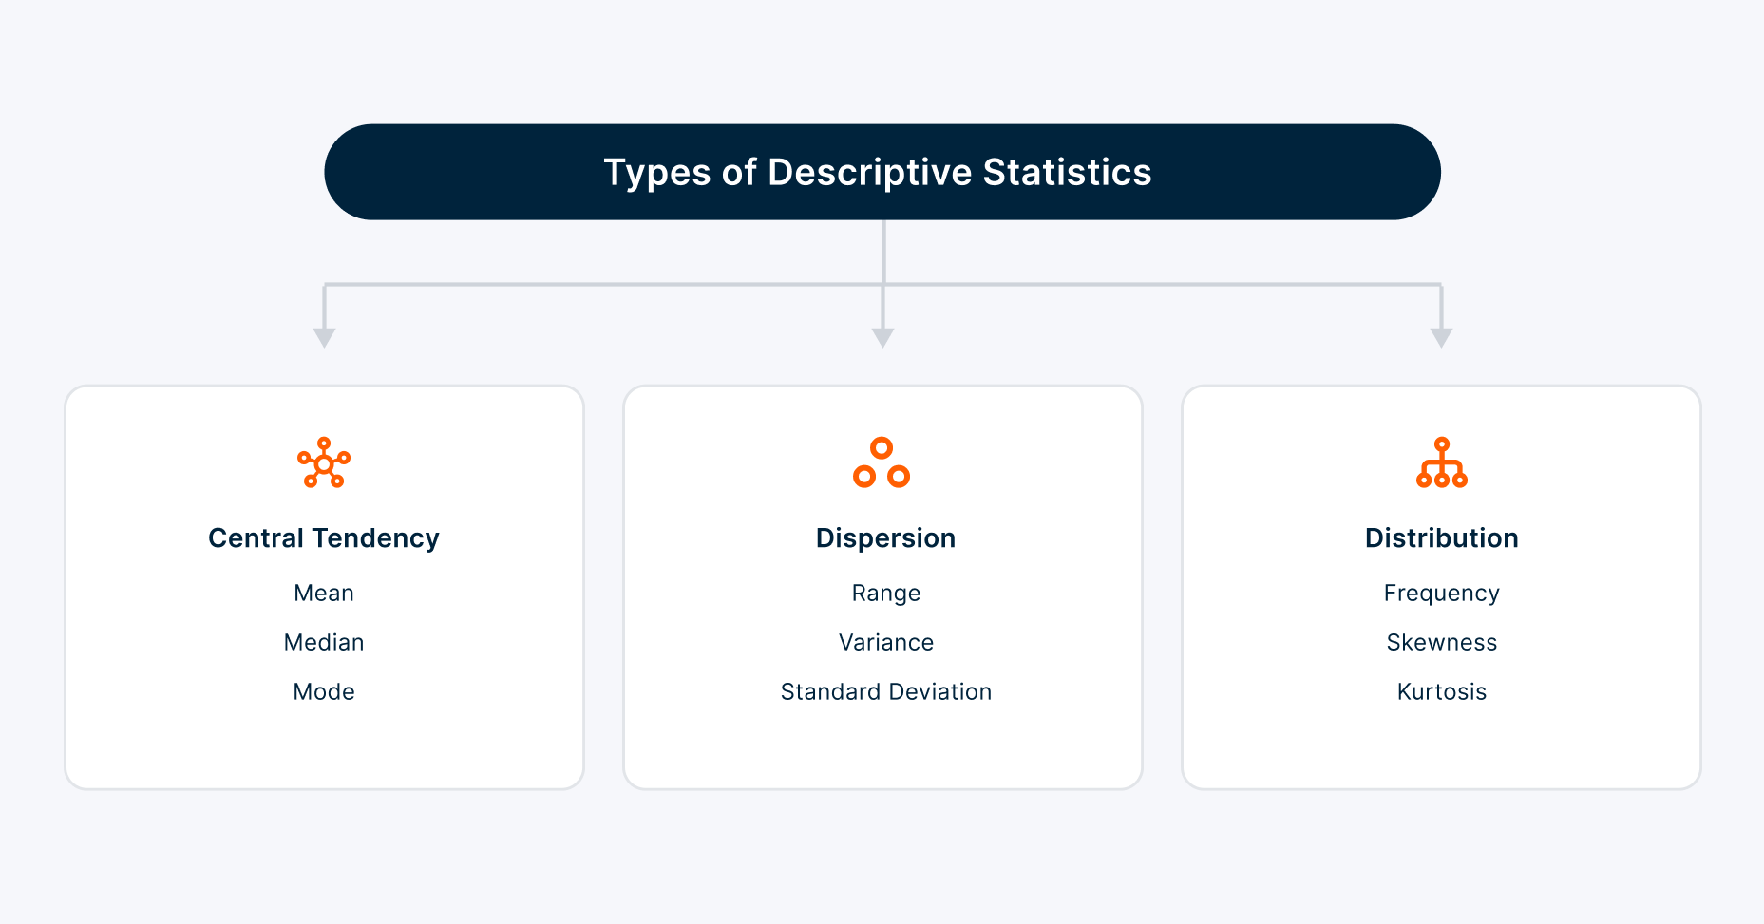Select the Types of Descriptive Statistics banner

tap(882, 172)
